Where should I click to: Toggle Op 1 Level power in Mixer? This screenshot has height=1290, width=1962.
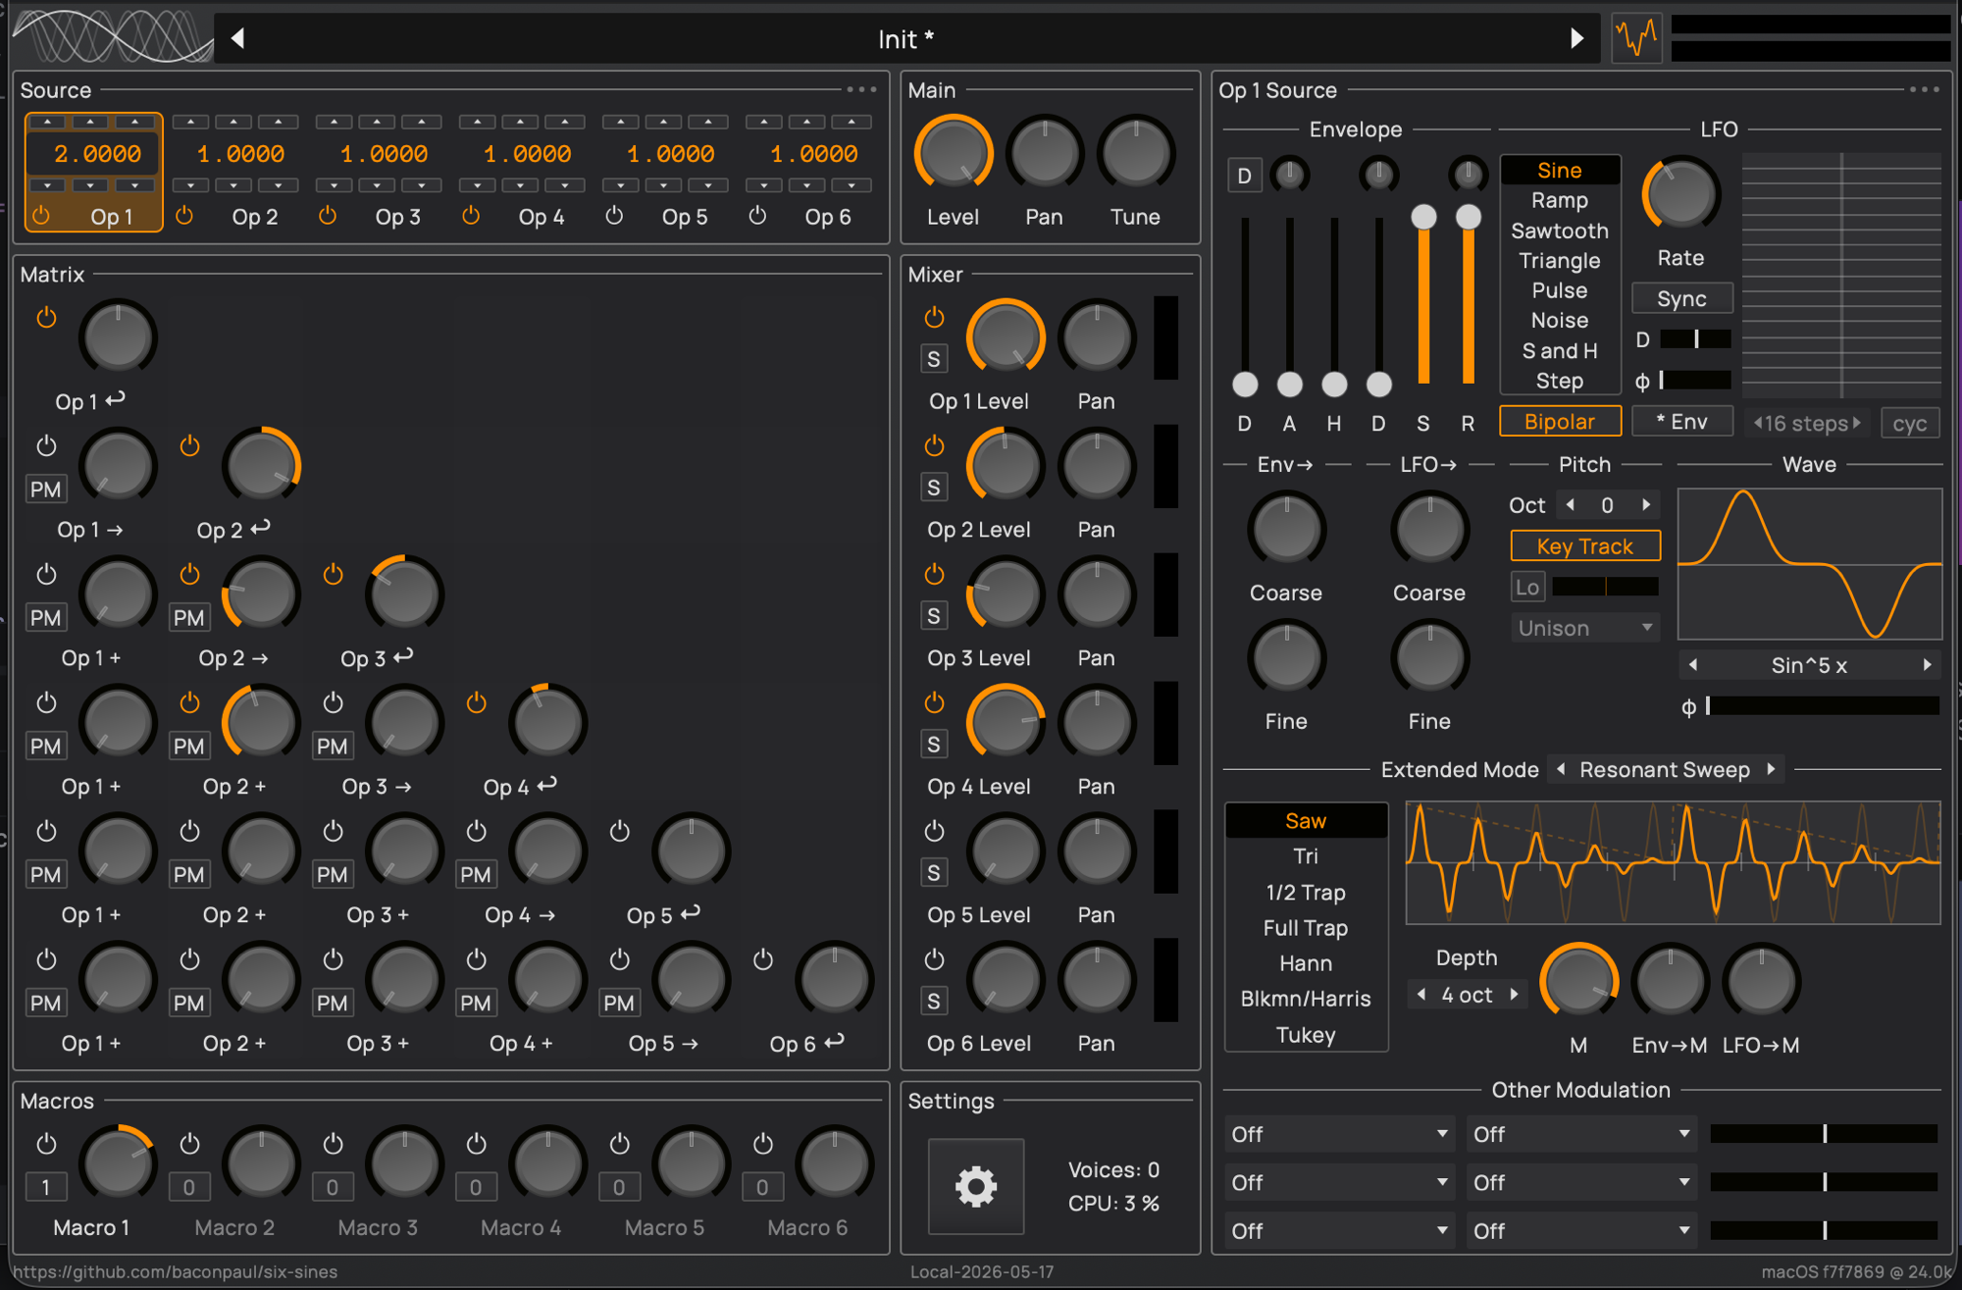934,318
